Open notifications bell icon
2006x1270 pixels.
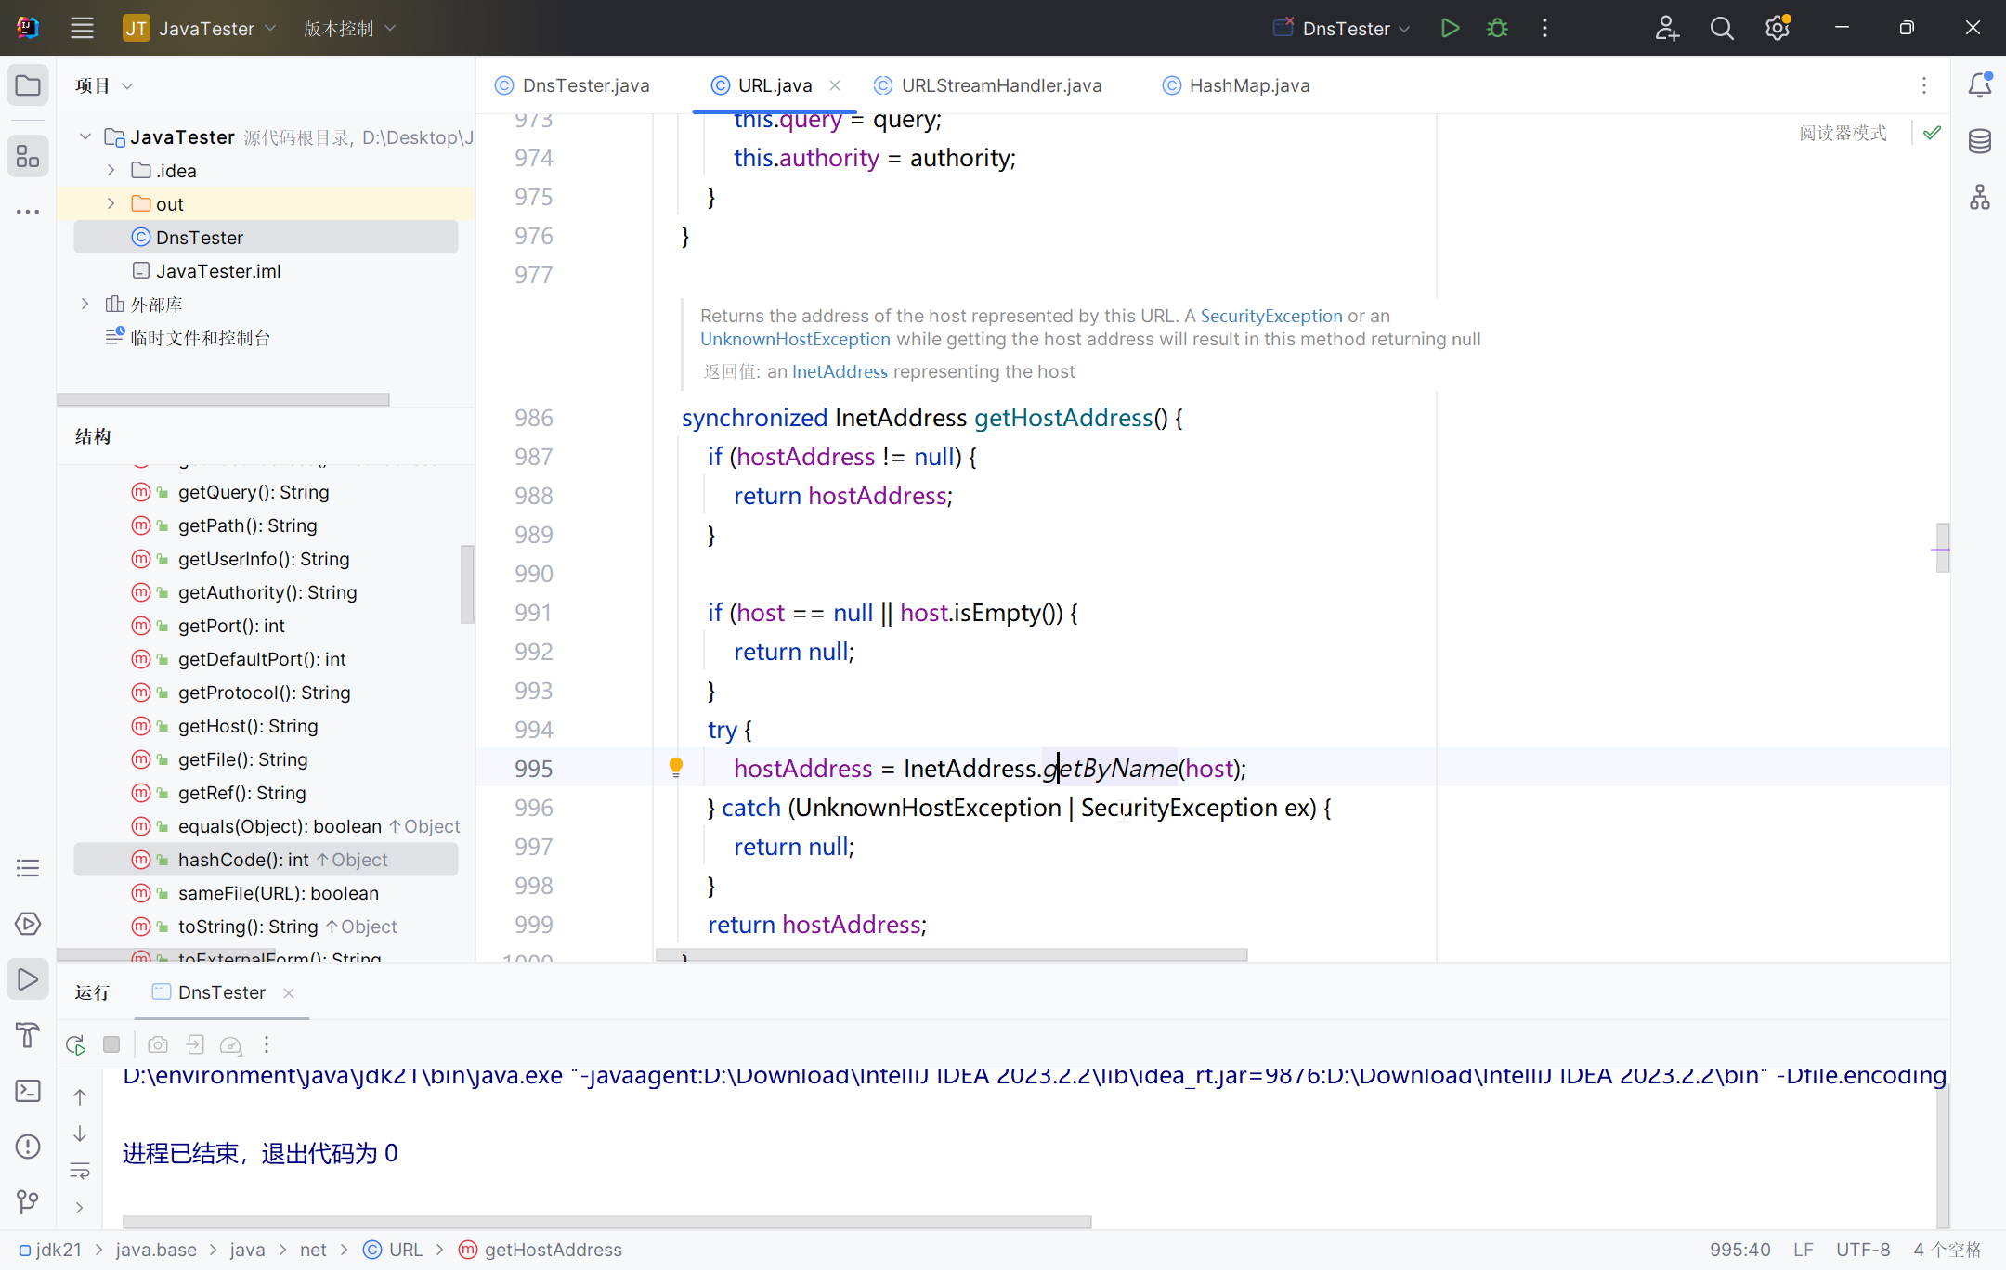click(1979, 85)
